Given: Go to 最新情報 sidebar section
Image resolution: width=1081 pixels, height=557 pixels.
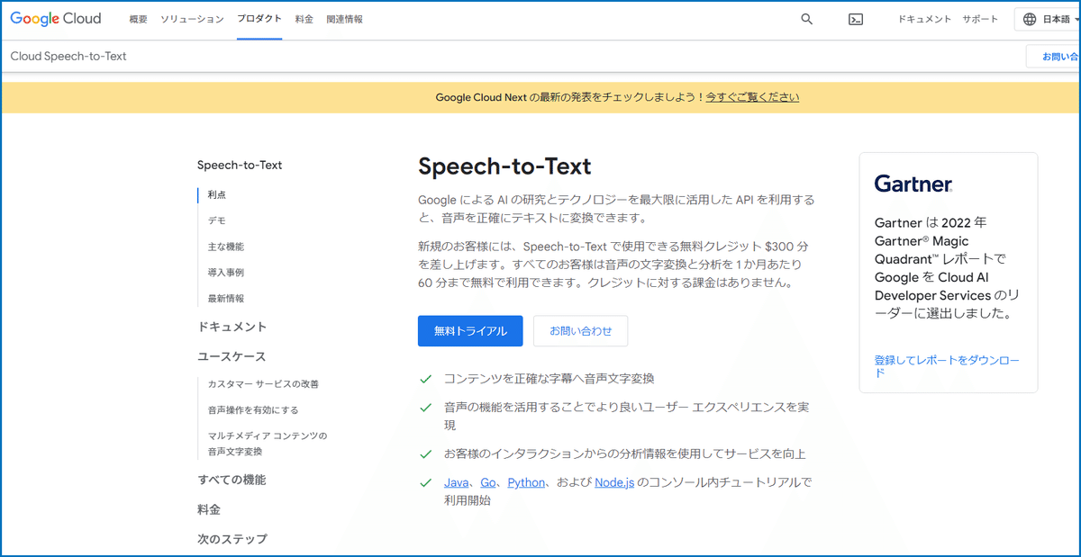Looking at the screenshot, I should (x=225, y=299).
